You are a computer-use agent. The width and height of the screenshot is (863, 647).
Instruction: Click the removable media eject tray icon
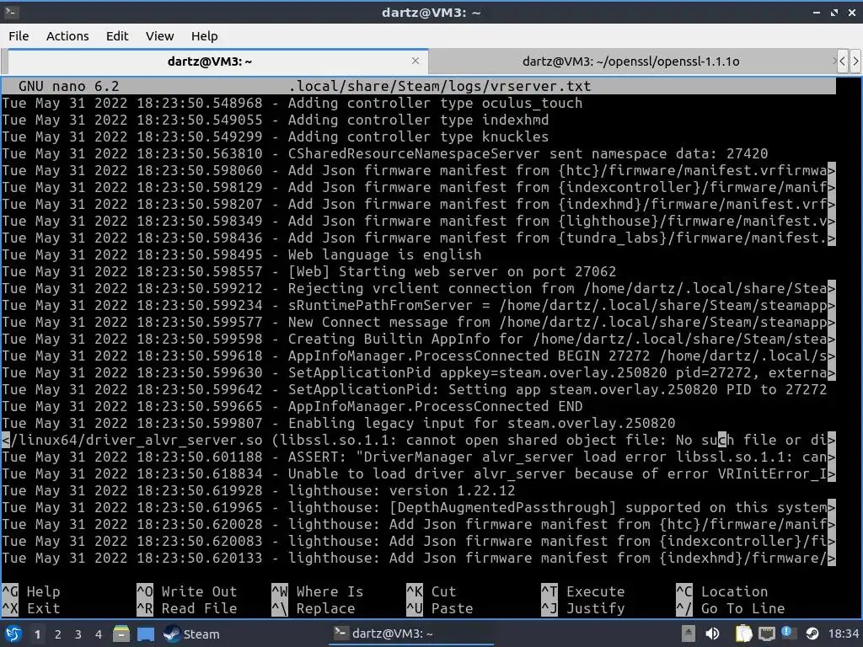pos(688,634)
